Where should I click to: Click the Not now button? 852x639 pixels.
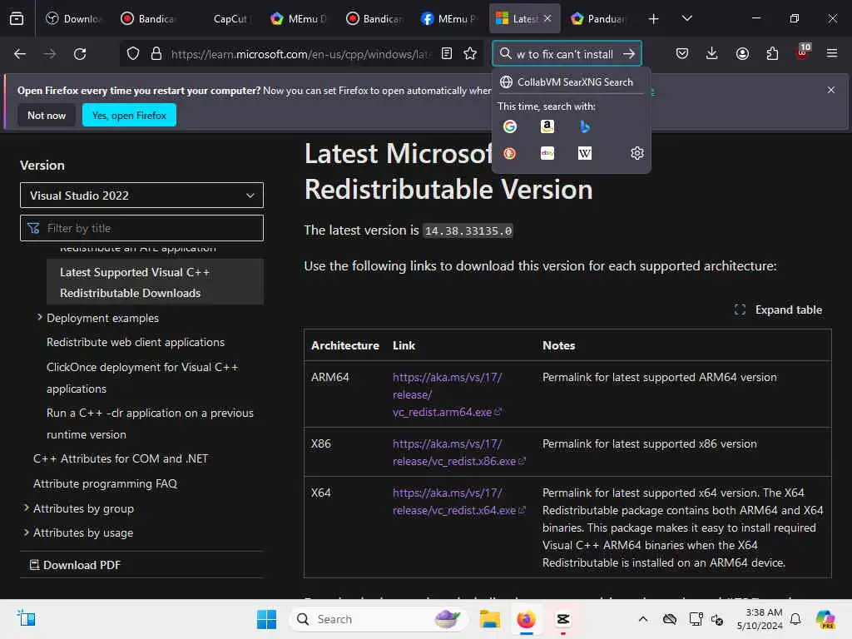(47, 115)
